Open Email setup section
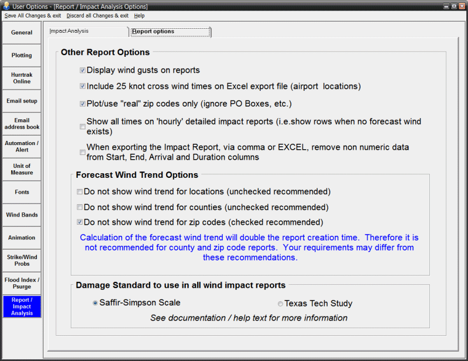468x361 pixels. pyautogui.click(x=22, y=101)
